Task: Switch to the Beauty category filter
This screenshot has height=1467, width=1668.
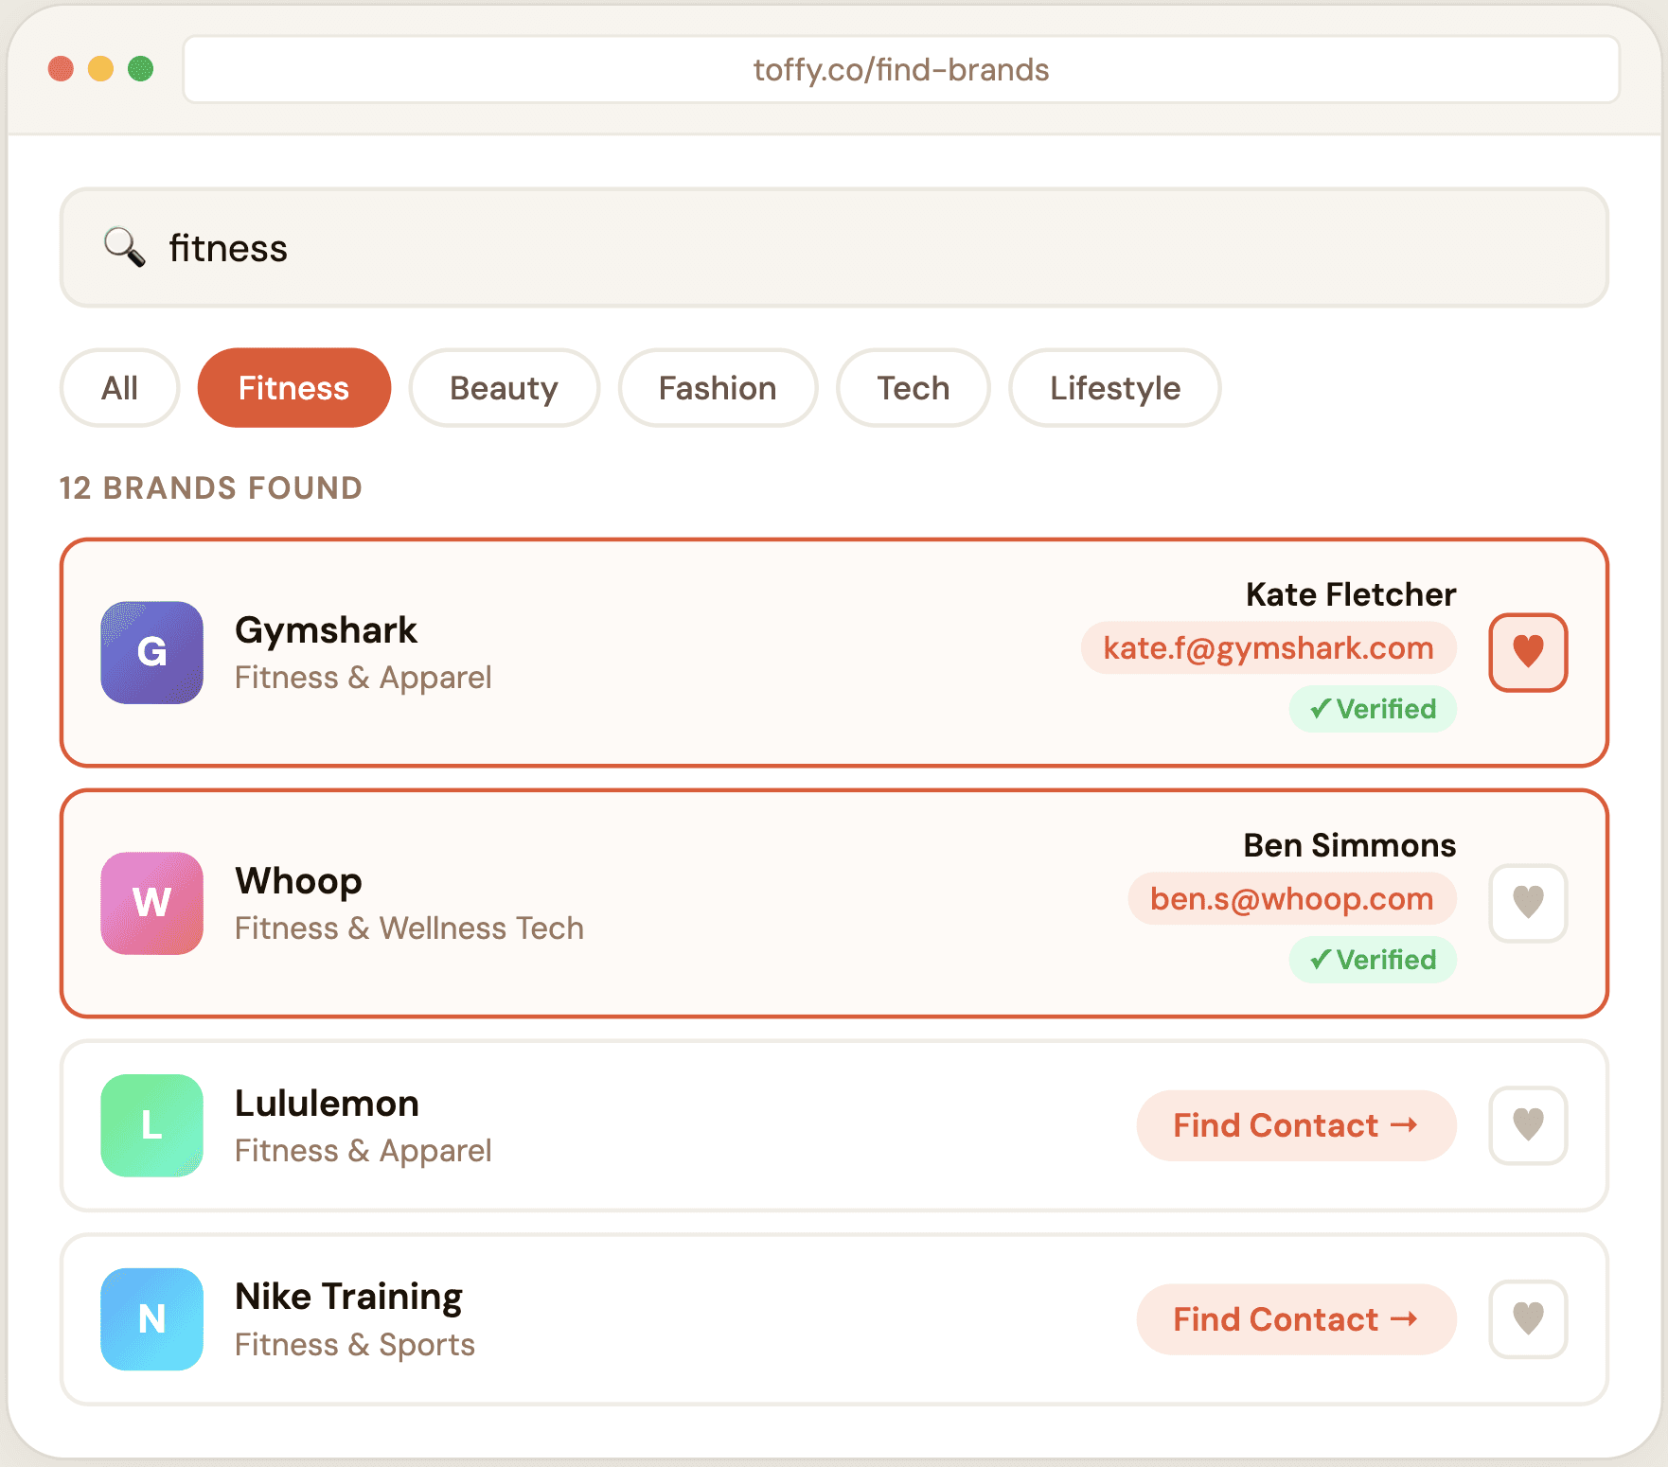Action: 504,388
